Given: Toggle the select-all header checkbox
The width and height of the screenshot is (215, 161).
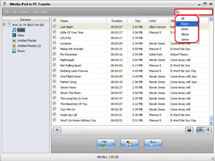Looking at the screenshot, I should [55, 20].
